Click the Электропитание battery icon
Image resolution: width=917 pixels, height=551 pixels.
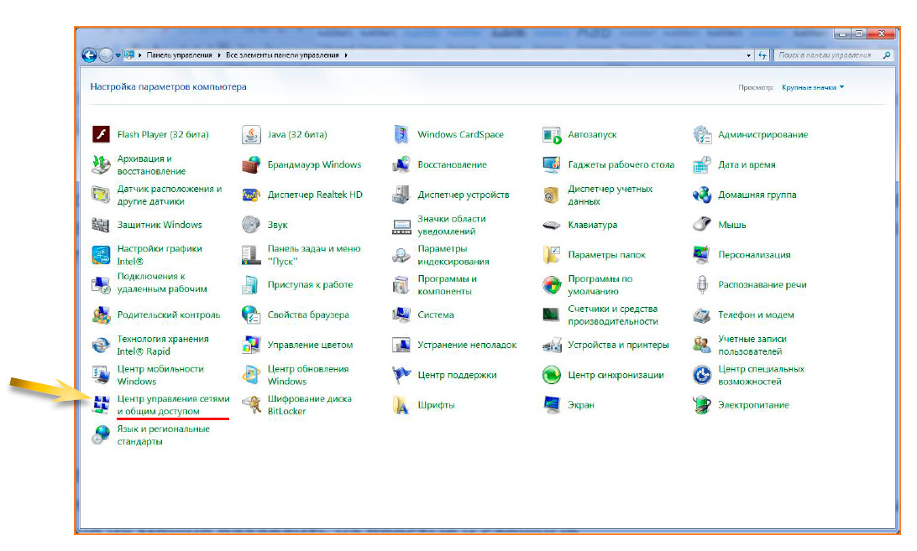pos(702,406)
